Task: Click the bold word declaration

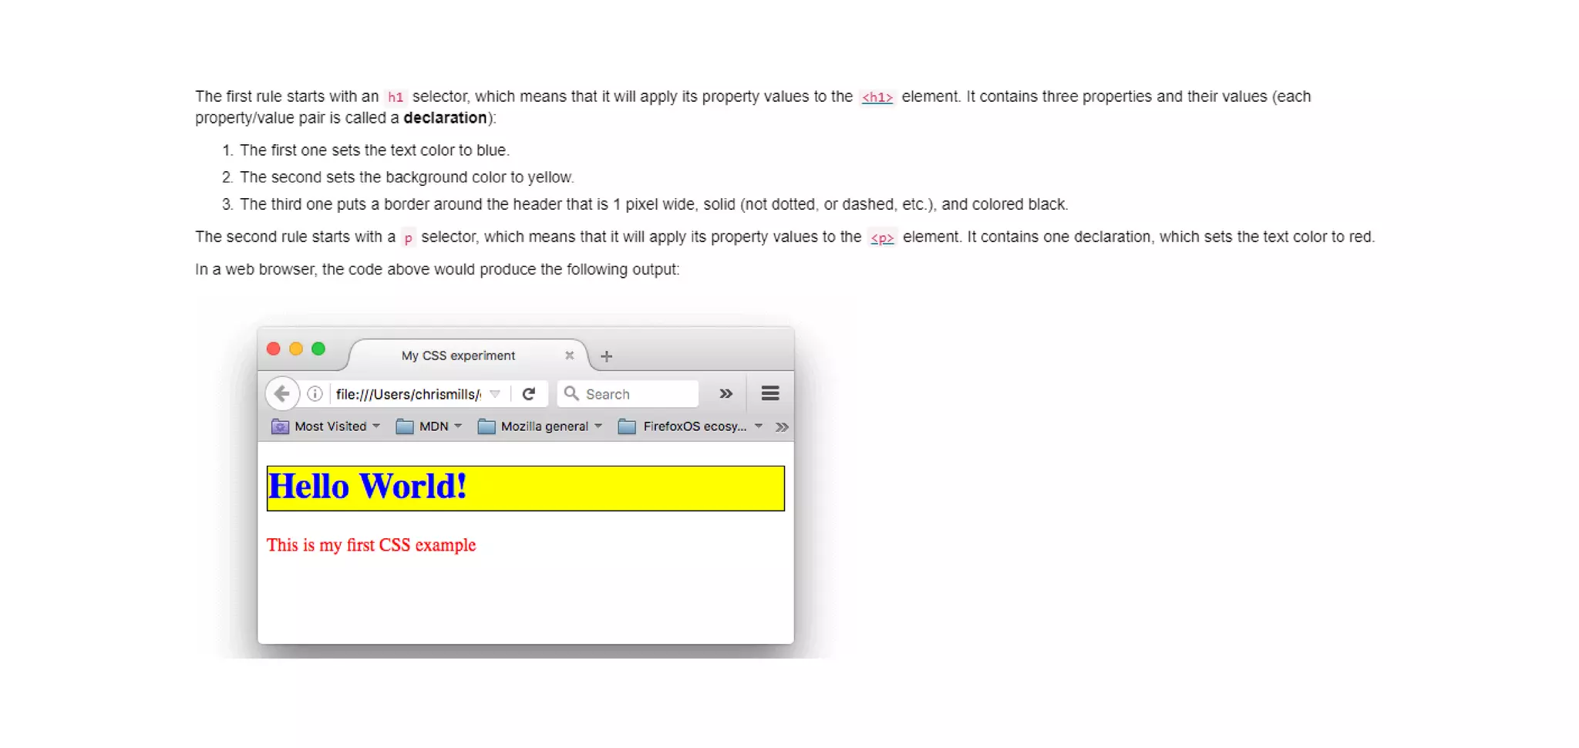Action: pos(446,118)
